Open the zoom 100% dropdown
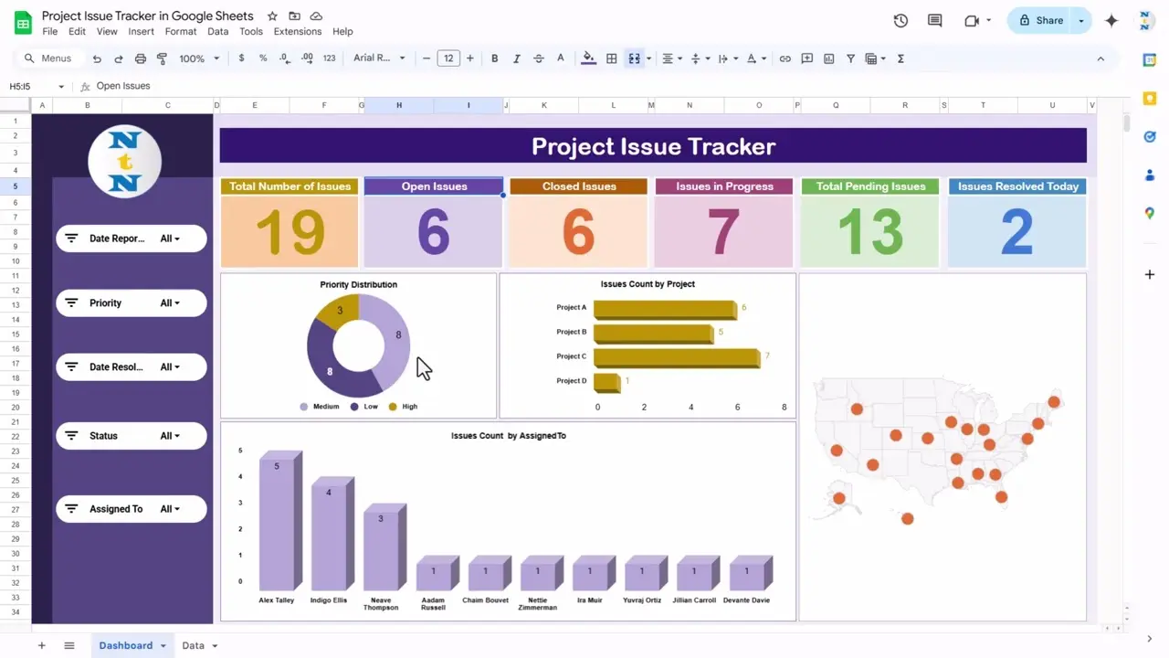Viewport: 1169px width, 658px height. pyautogui.click(x=199, y=58)
